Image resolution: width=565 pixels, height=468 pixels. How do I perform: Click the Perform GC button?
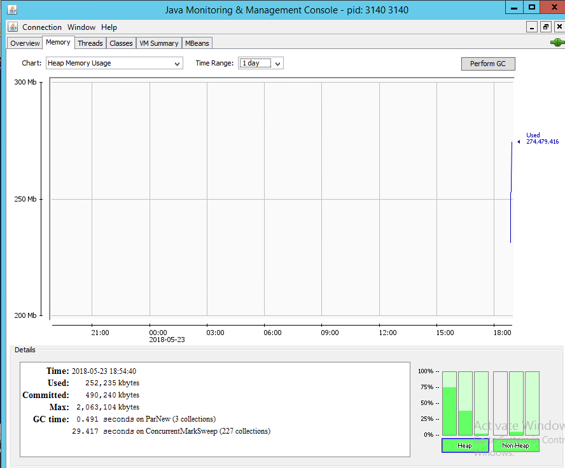[488, 64]
